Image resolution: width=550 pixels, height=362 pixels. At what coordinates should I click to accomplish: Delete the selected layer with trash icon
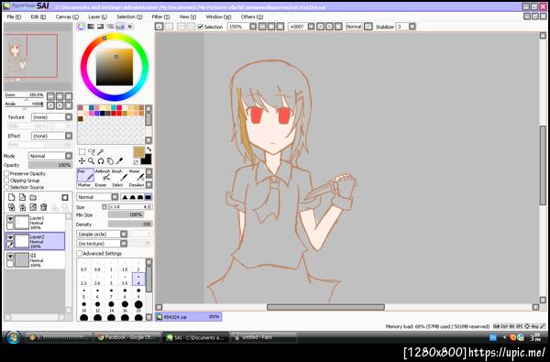[x=43, y=207]
